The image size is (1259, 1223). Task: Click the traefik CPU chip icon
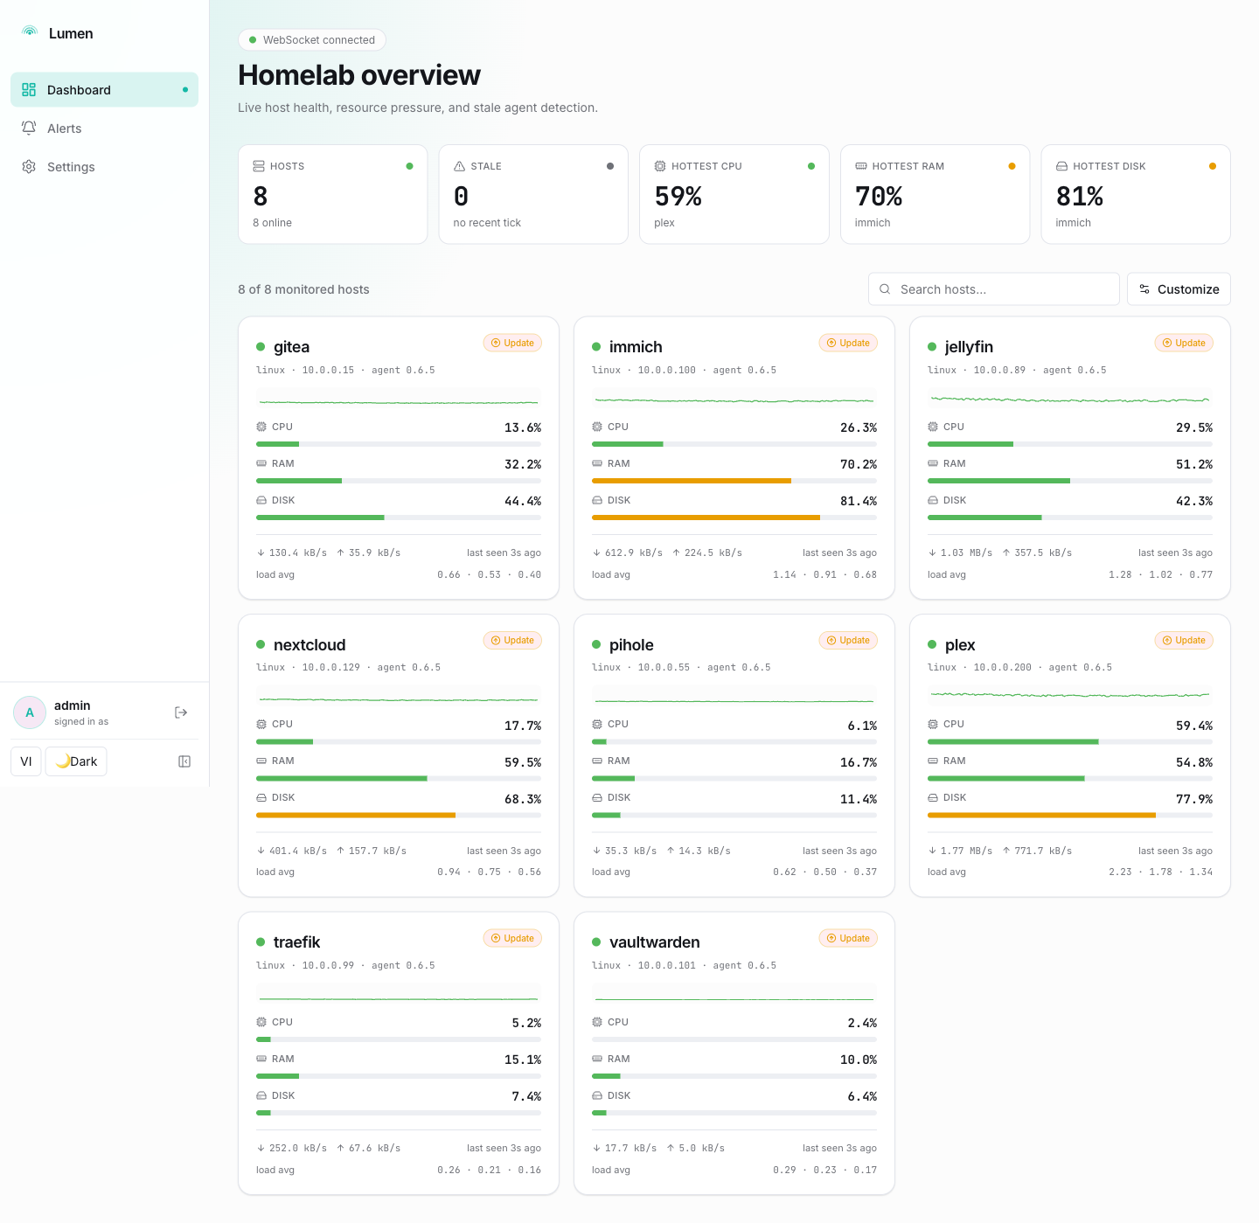[x=261, y=1022]
